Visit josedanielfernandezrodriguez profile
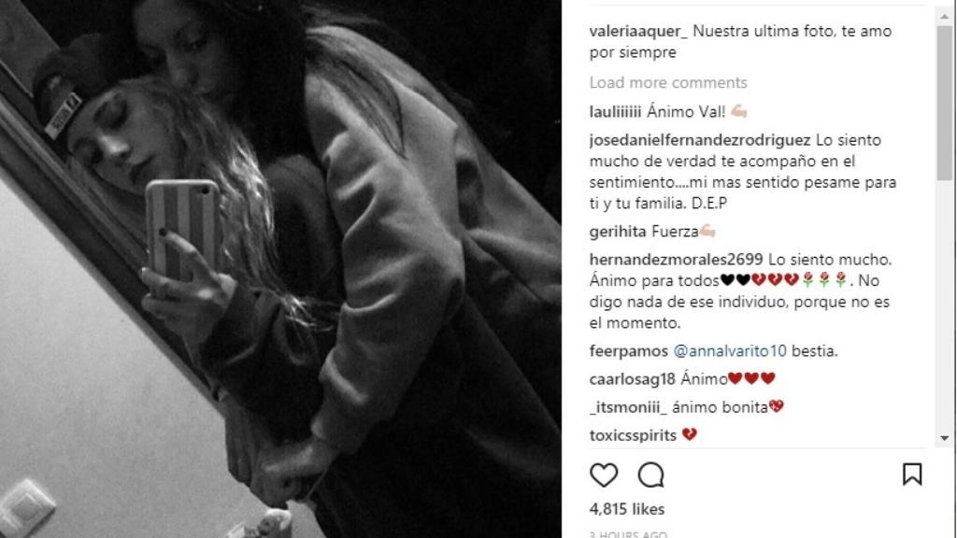Image resolution: width=957 pixels, height=538 pixels. 700,140
